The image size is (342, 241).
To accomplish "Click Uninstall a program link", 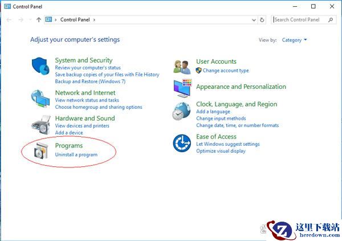I will tap(76, 154).
